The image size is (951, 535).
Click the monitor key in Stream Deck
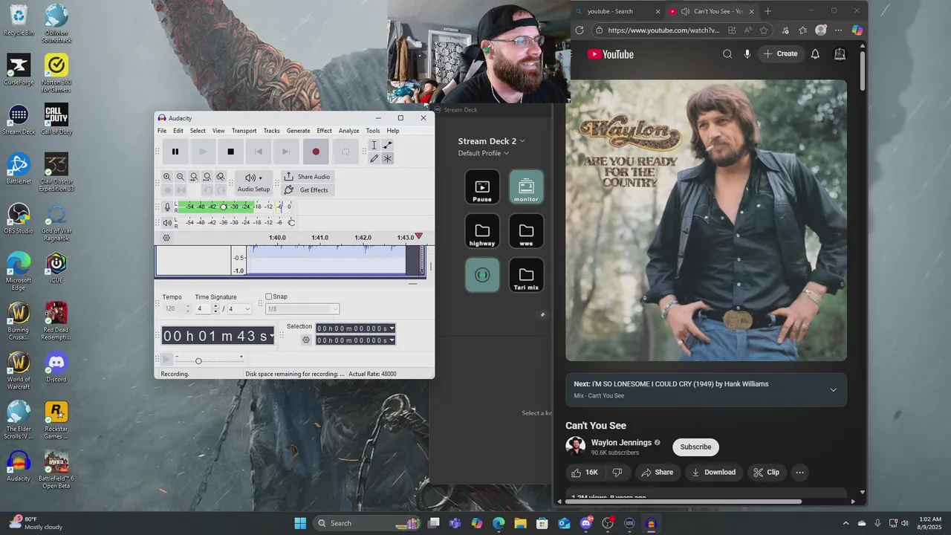click(526, 187)
